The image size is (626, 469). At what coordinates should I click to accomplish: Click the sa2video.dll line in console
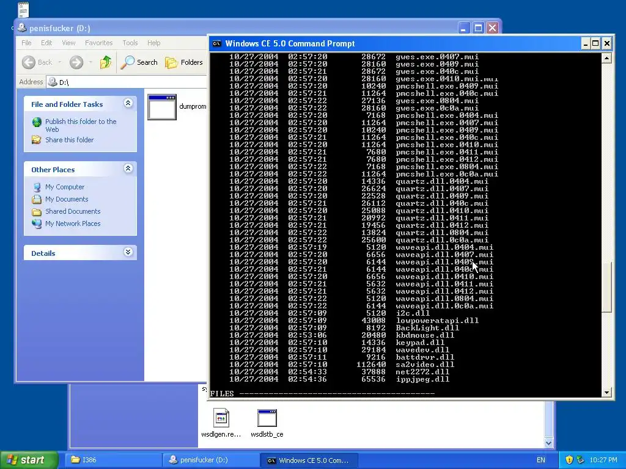(x=342, y=365)
